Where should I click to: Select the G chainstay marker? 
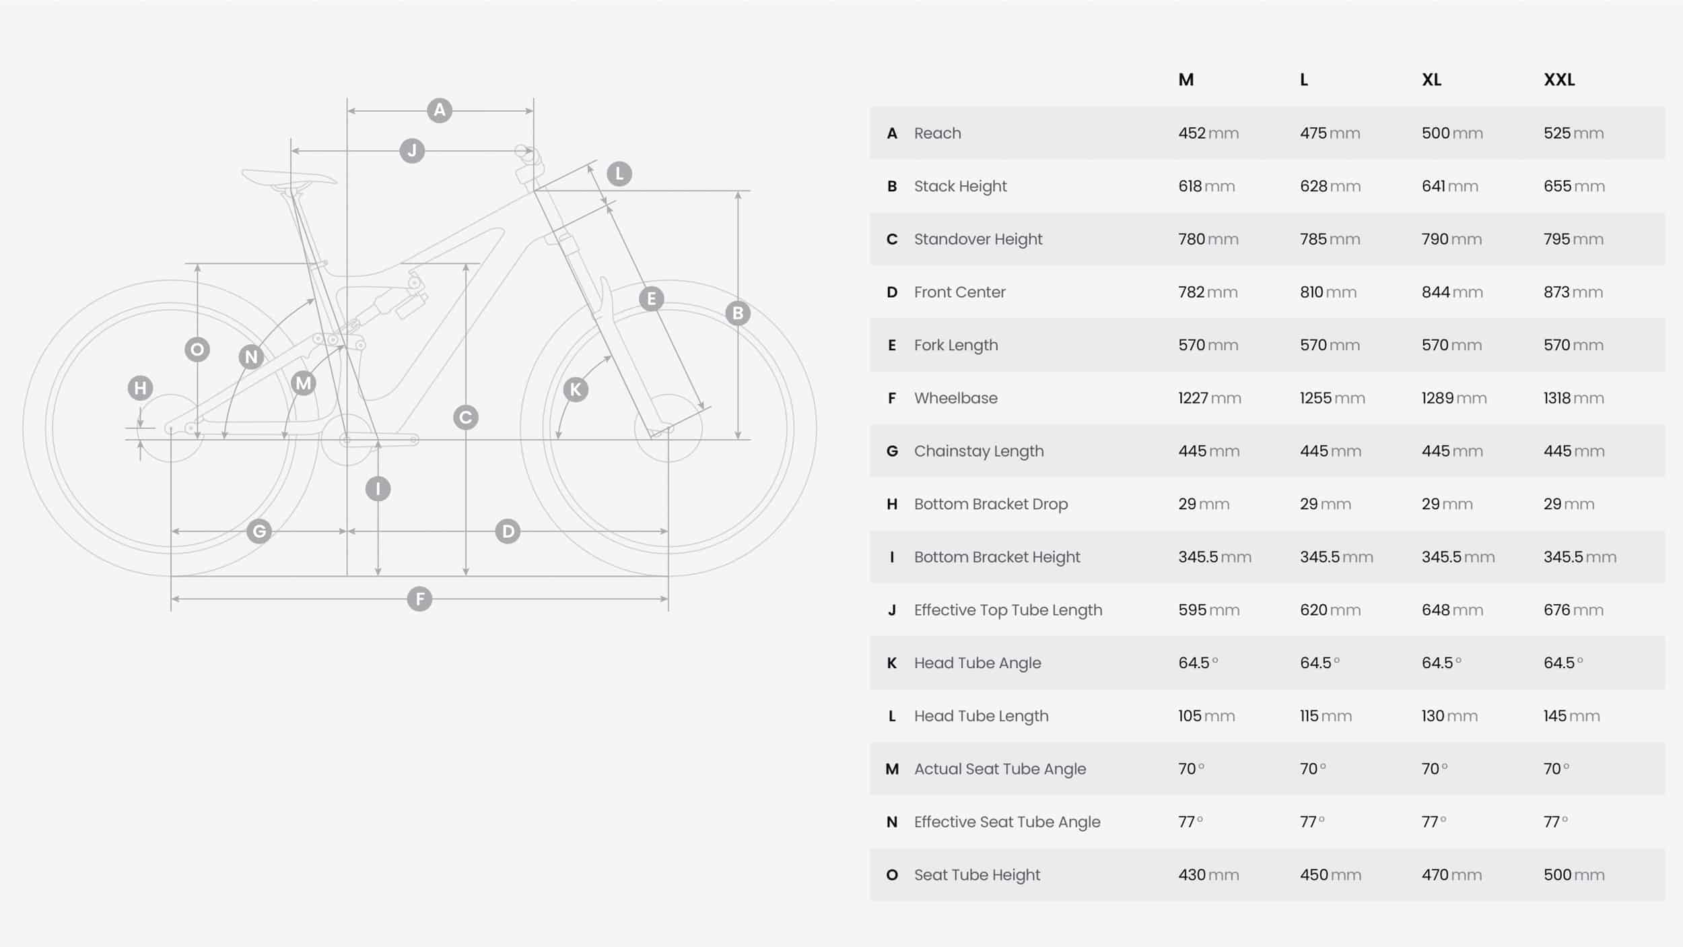(x=259, y=531)
